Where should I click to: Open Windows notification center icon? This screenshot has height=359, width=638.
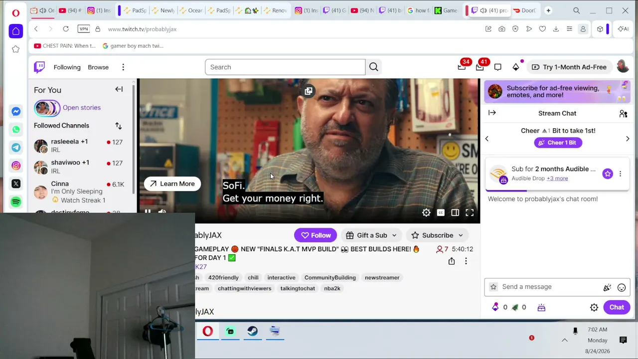623,340
